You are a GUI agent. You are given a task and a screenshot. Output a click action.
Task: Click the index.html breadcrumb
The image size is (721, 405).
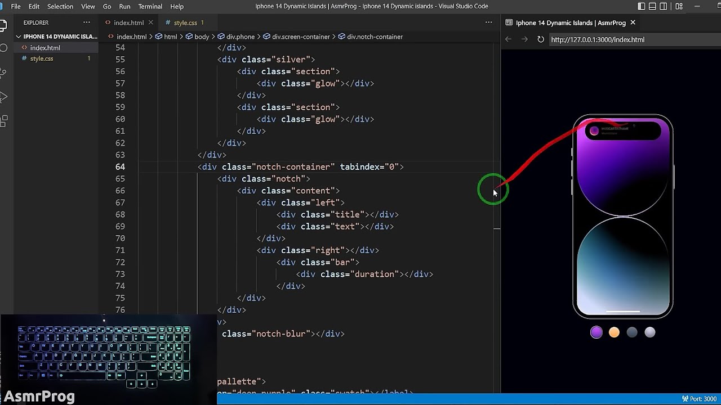131,37
